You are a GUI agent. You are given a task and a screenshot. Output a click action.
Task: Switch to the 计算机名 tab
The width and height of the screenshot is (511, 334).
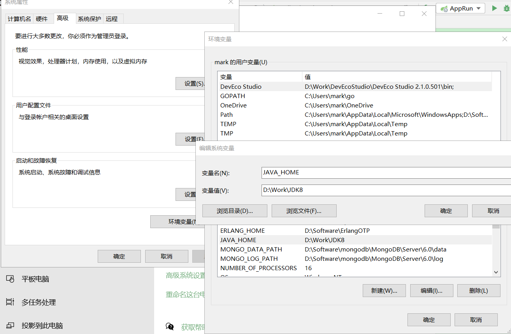[19, 19]
